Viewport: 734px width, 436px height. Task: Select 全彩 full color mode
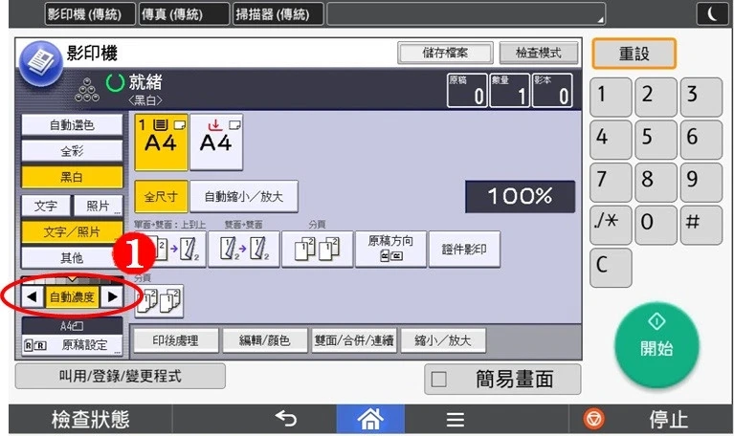(72, 151)
